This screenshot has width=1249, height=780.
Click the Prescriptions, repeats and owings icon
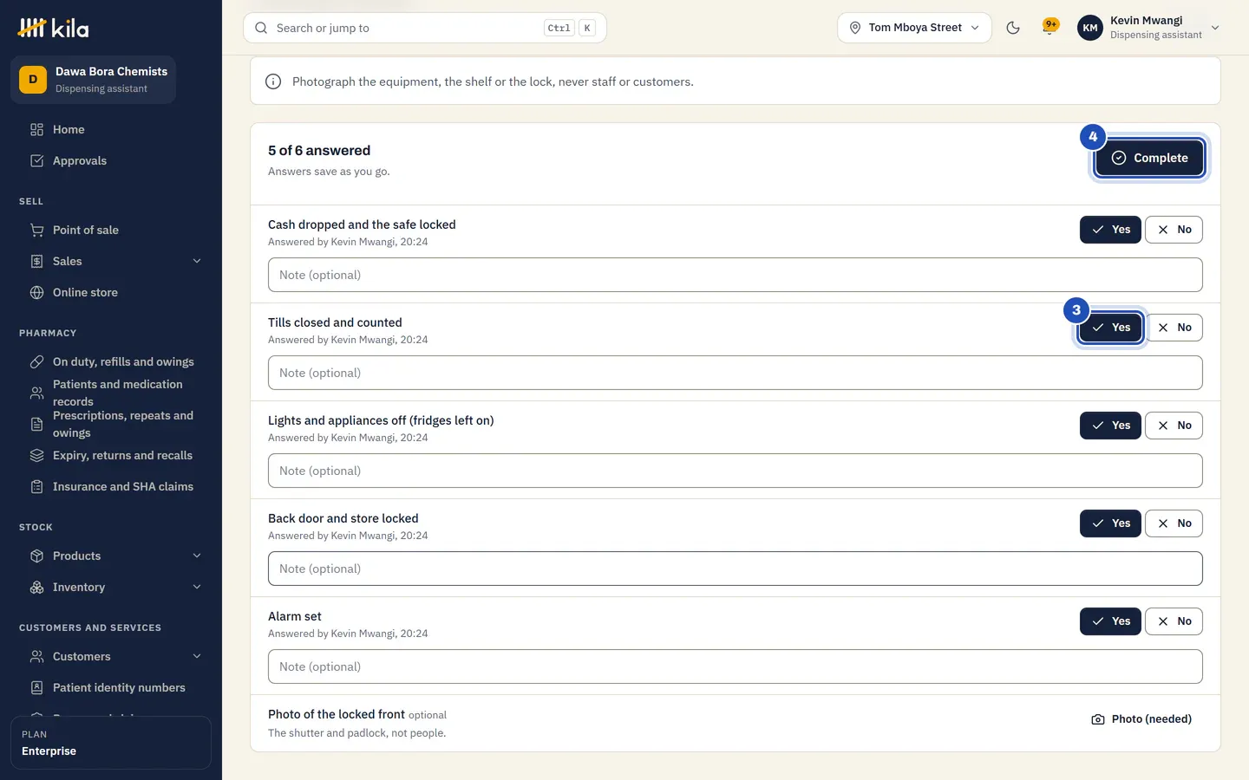pos(36,424)
